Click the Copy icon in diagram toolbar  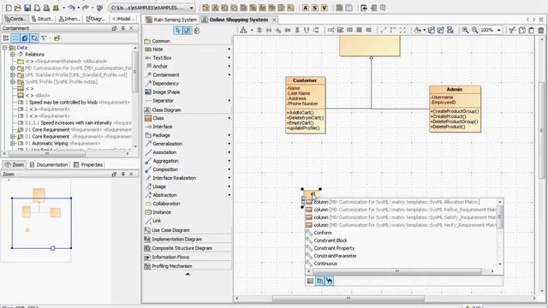521,30
